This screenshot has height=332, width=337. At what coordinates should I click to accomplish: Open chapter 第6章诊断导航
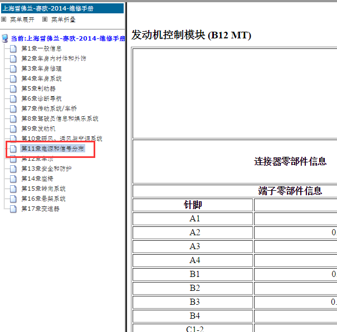coord(41,98)
